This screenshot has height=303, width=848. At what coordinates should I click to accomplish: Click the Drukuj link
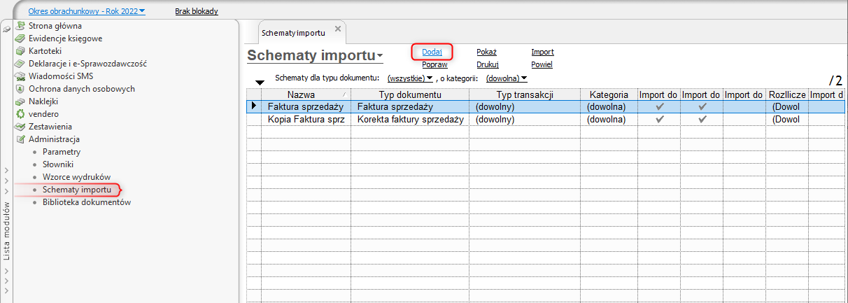click(x=487, y=64)
